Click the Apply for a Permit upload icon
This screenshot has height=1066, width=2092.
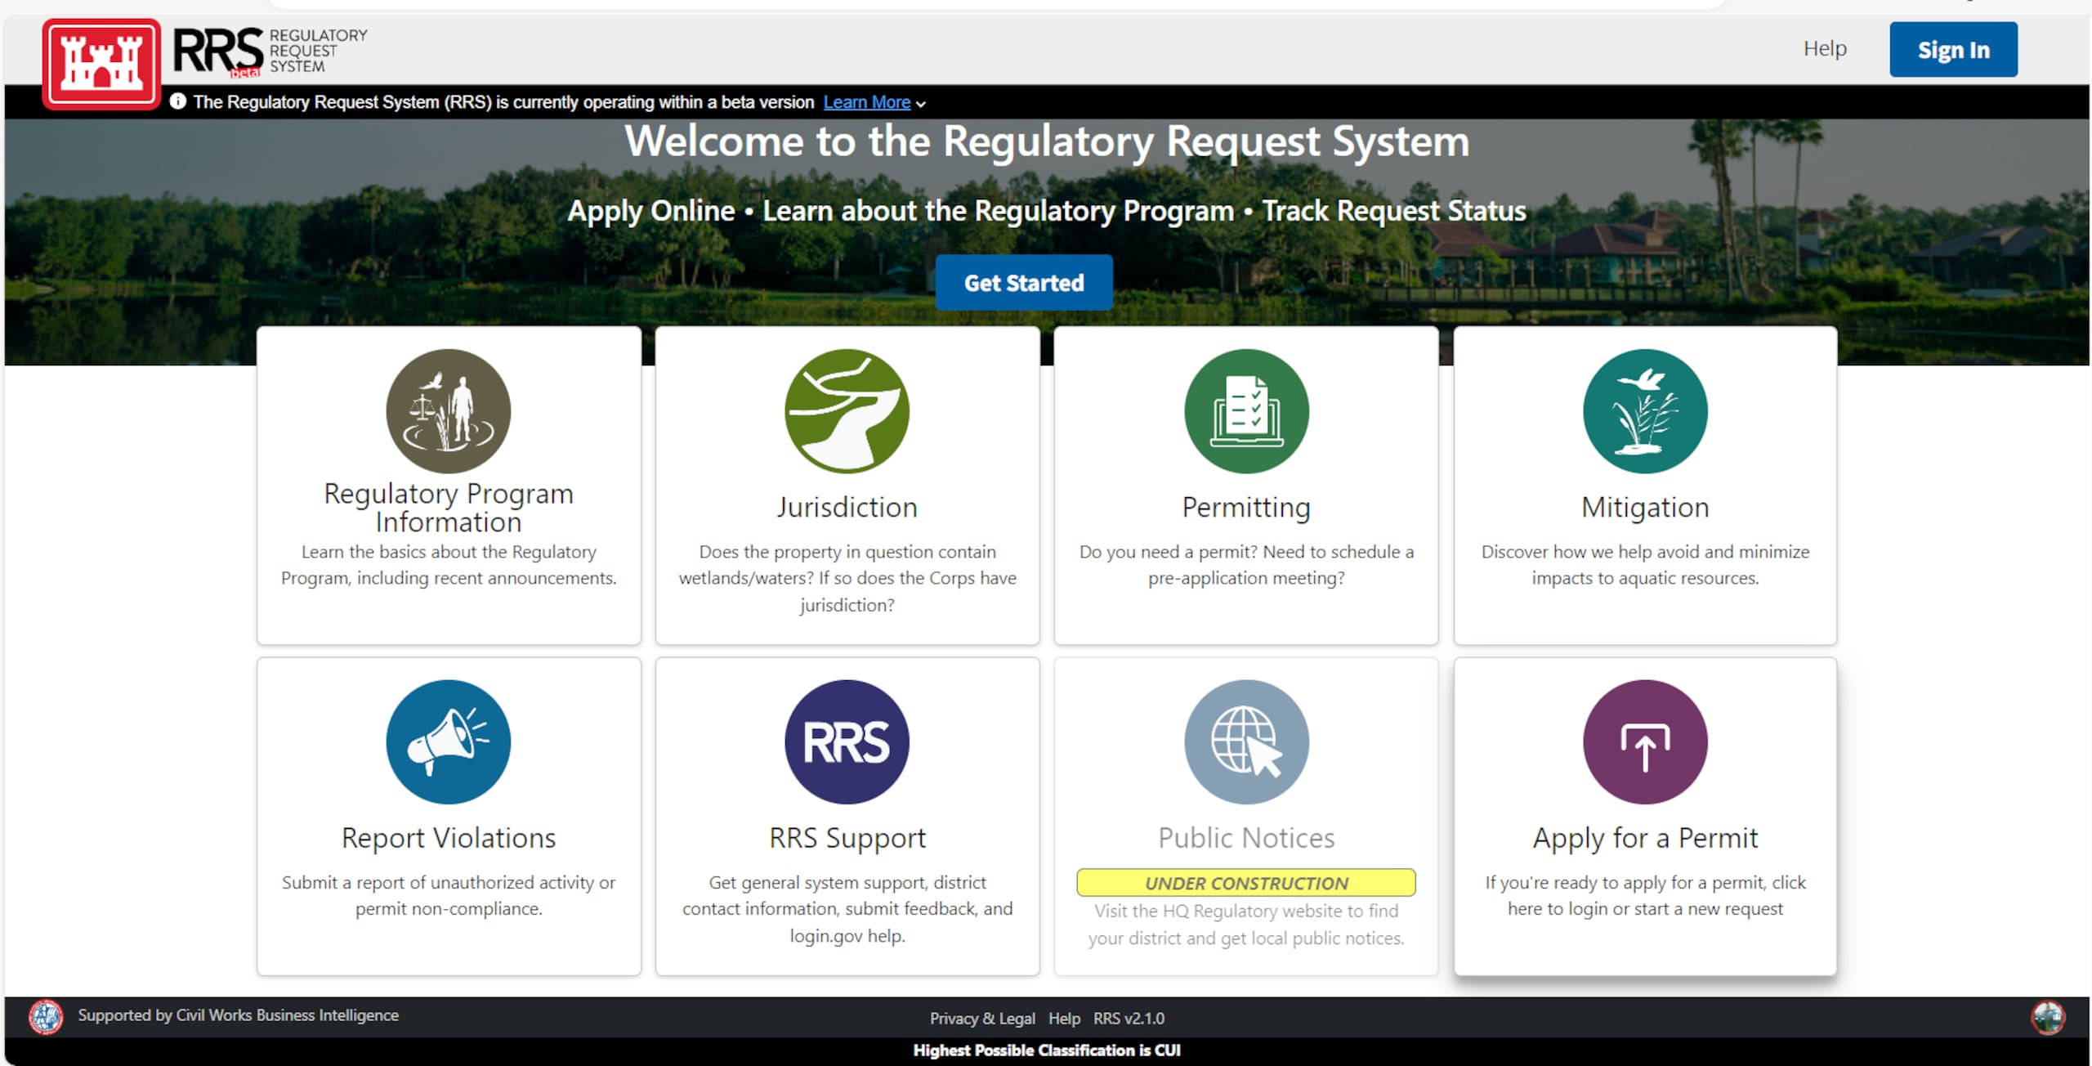1644,741
